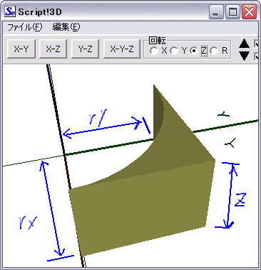The height and width of the screenshot is (270, 261).
Task: Open the 編集(E) menu
Action: tap(66, 27)
